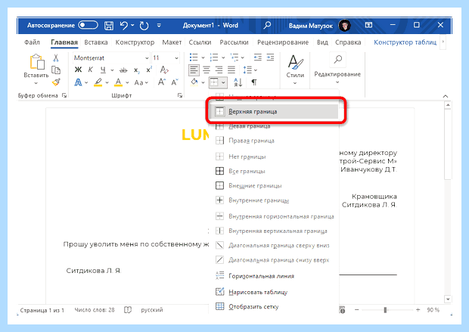The width and height of the screenshot is (469, 332).
Task: Align text to the left
Action: click(x=194, y=70)
